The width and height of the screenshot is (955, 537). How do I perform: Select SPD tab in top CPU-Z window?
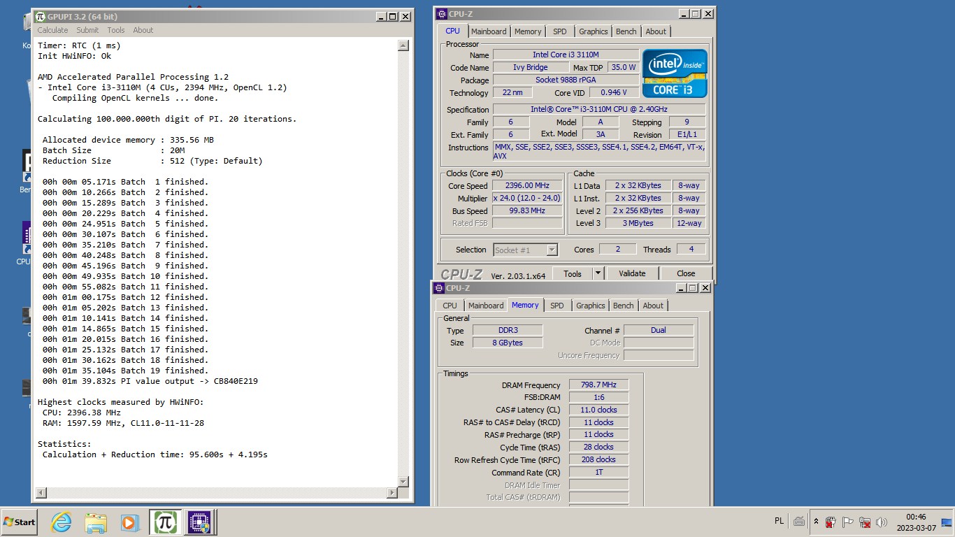pyautogui.click(x=560, y=31)
